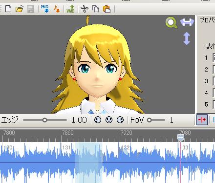Click the Copy icon

96,9
